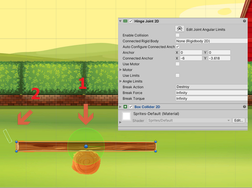The image size is (252, 188).
Task: Edit the Connected Anchor Y field
Action: (x=219, y=58)
